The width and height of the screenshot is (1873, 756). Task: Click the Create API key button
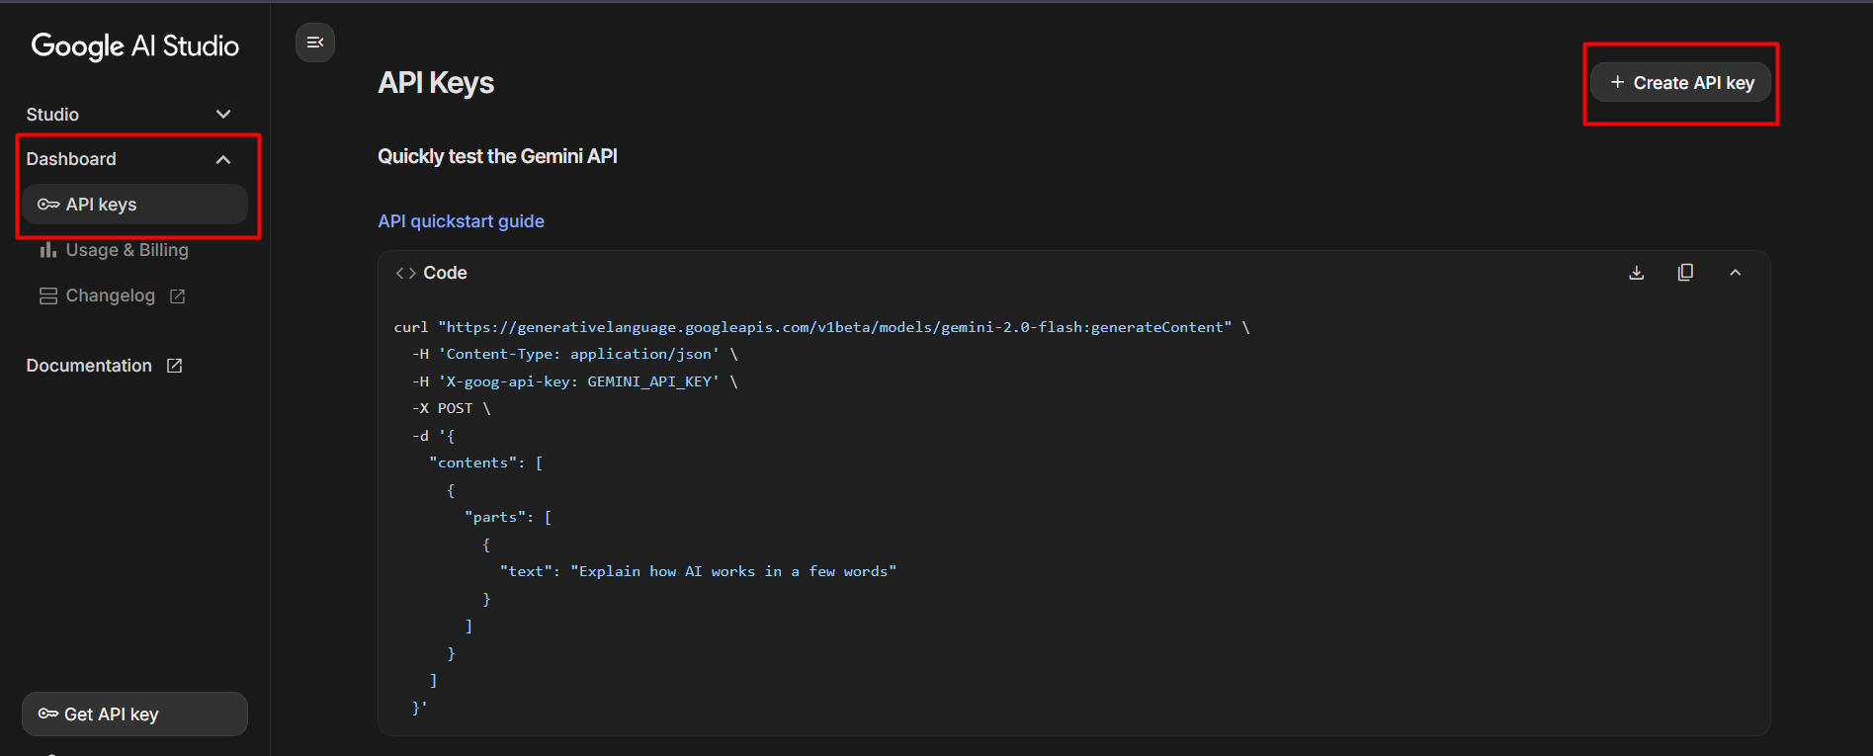(1680, 83)
